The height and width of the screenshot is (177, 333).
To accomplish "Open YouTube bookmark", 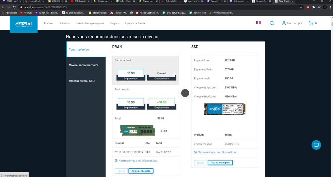I will [26, 13].
